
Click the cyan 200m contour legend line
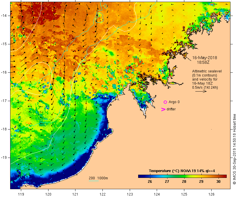[94, 181]
